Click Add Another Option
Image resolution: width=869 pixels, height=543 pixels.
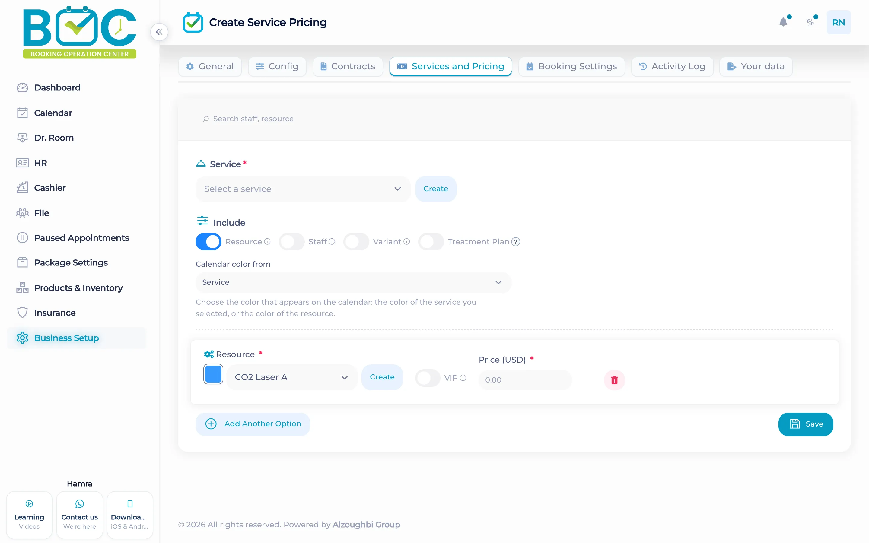tap(253, 424)
